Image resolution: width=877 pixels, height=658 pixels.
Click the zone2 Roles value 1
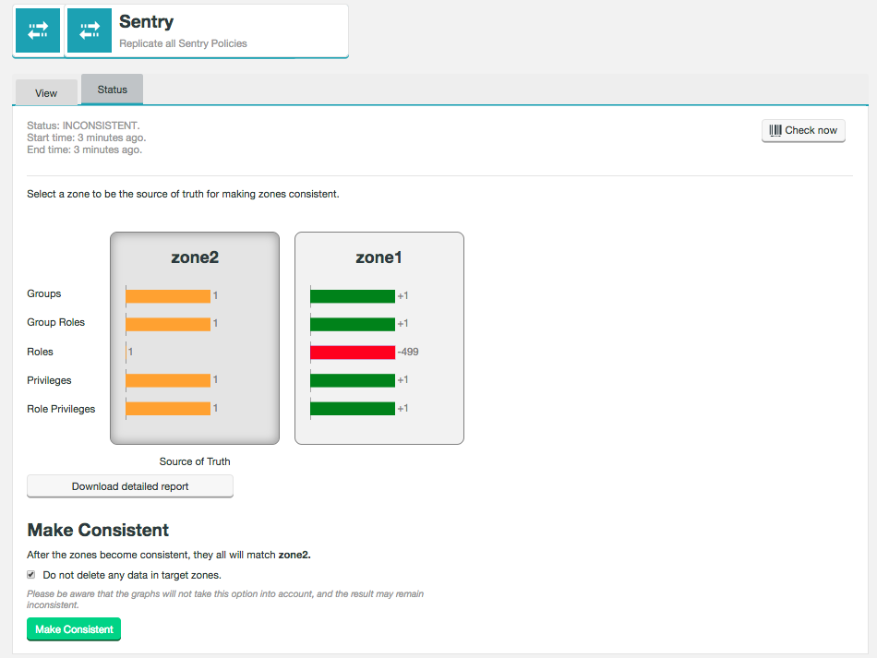[x=130, y=352]
